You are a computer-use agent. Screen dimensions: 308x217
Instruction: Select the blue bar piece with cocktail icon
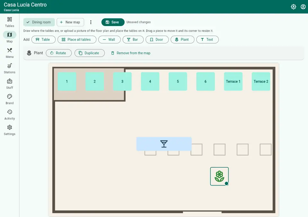tap(164, 144)
